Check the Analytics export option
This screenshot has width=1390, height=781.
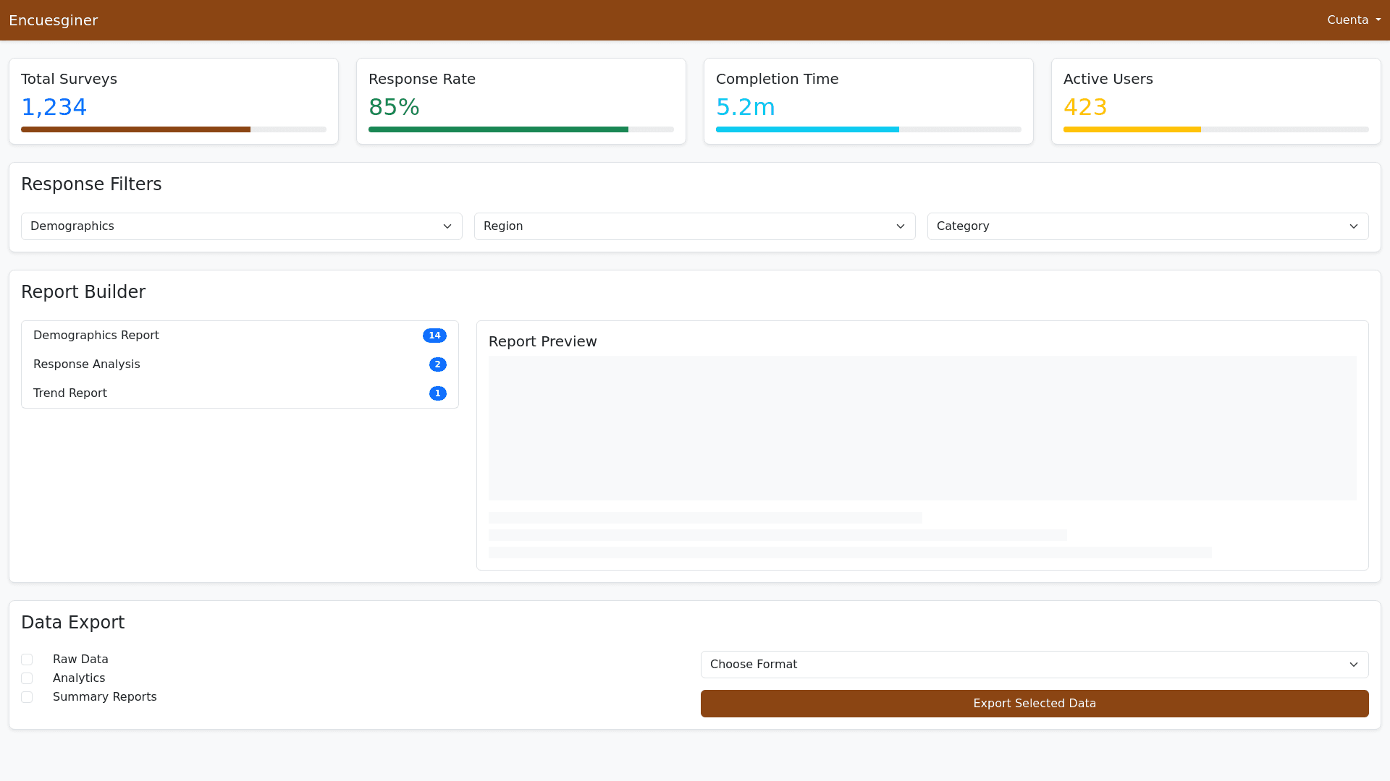coord(27,678)
